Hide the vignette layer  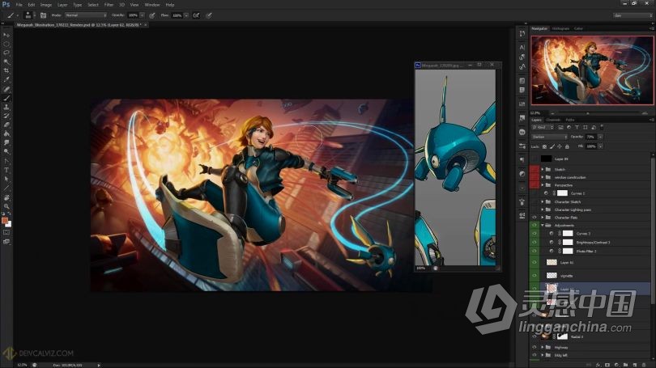coord(535,276)
